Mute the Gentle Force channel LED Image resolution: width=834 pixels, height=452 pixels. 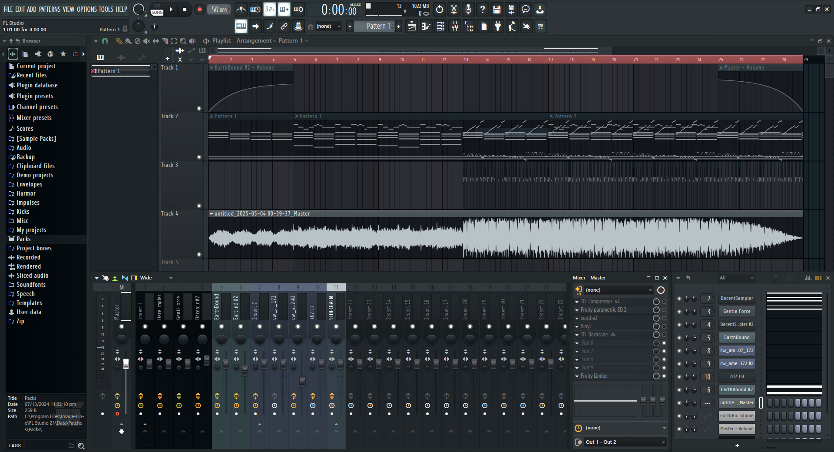tap(679, 312)
